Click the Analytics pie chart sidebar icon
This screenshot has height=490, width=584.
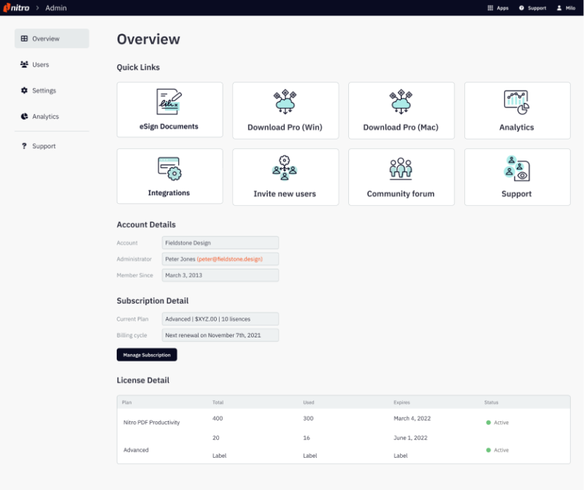coord(24,116)
